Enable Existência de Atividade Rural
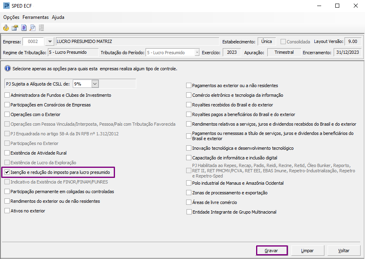This screenshot has height=259, width=365. [x=7, y=153]
